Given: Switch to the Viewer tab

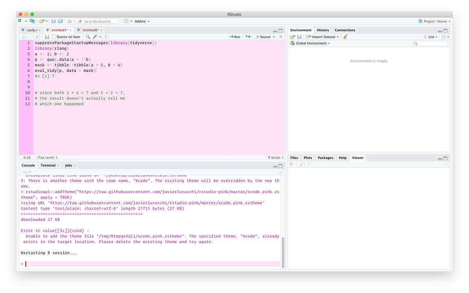Looking at the screenshot, I should coord(358,158).
